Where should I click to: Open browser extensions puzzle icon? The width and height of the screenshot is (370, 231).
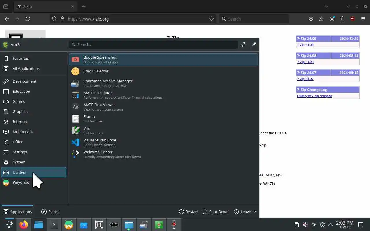click(x=342, y=19)
